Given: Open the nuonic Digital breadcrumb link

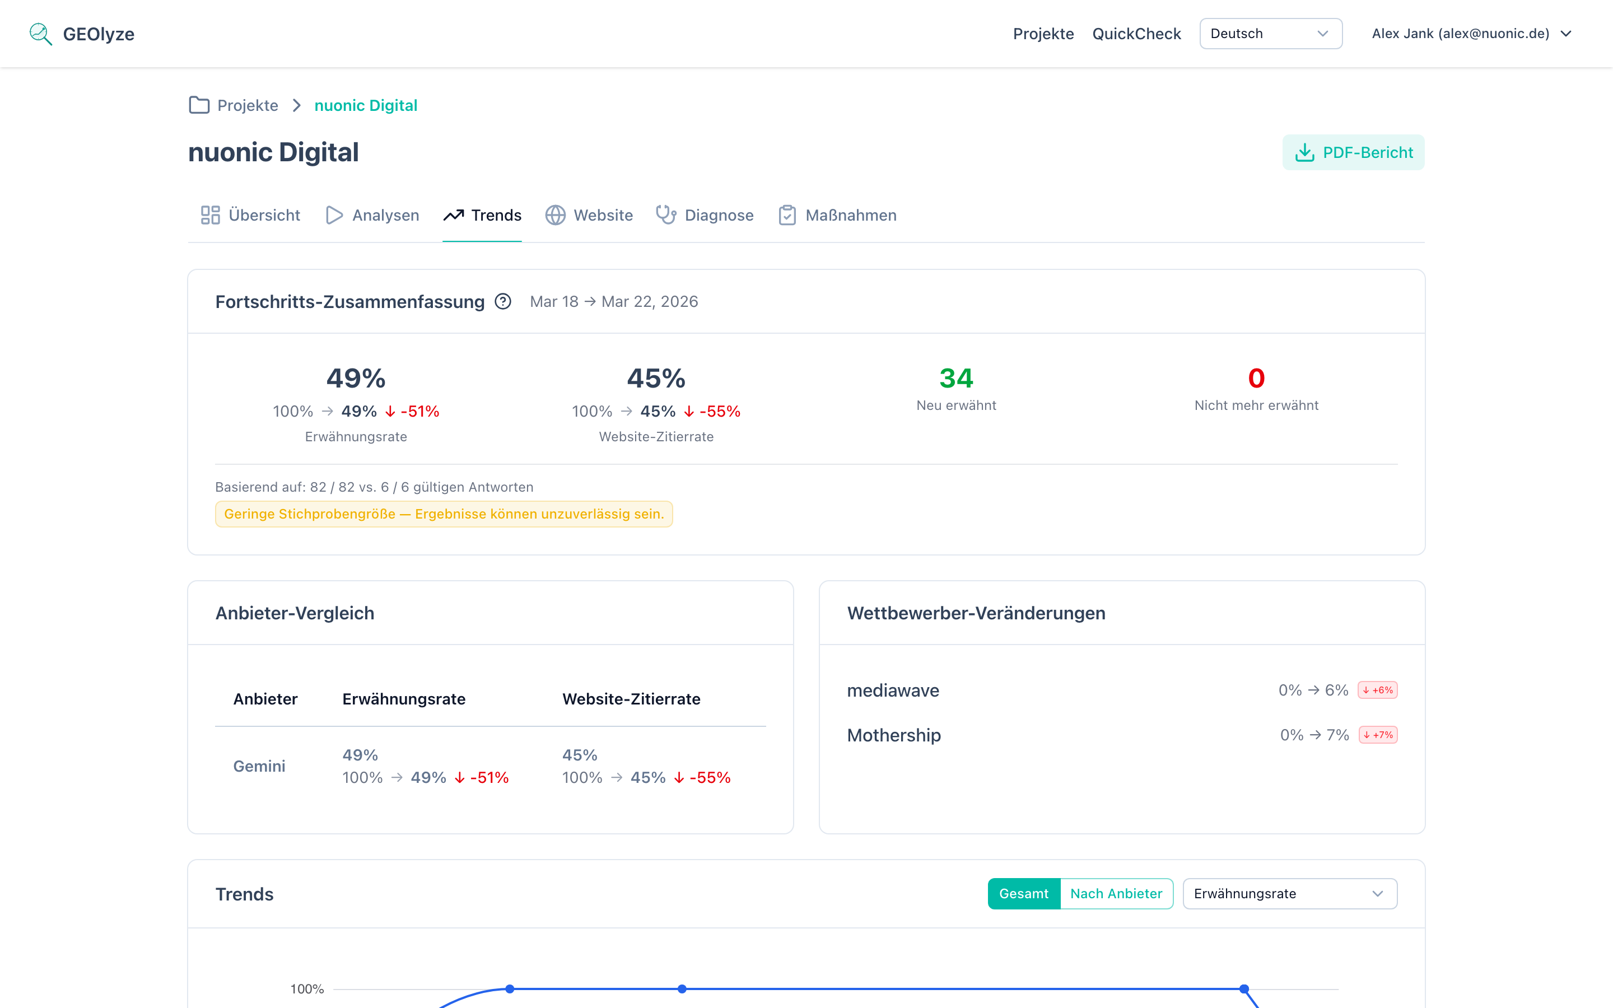Looking at the screenshot, I should click(x=365, y=105).
